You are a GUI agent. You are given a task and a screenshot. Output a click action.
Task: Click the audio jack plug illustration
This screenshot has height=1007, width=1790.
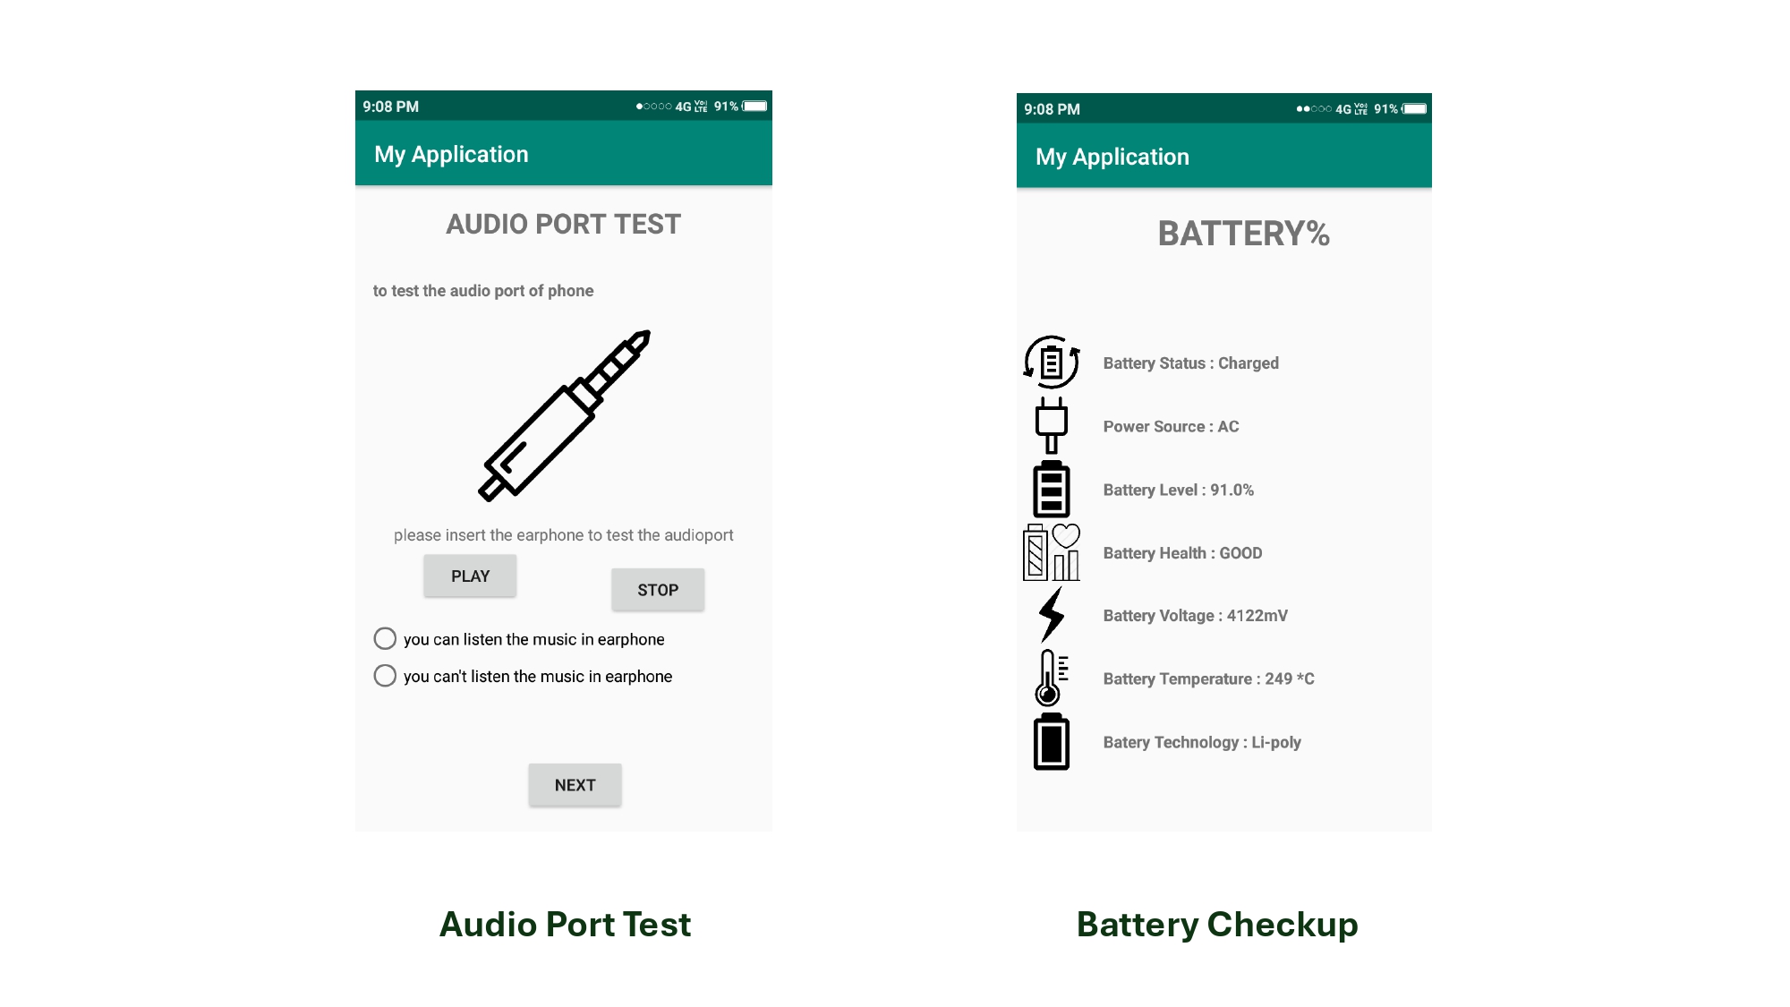(564, 415)
